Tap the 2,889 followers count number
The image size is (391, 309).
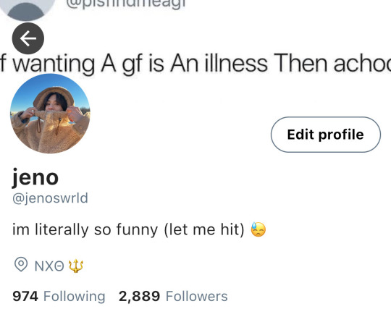139,297
